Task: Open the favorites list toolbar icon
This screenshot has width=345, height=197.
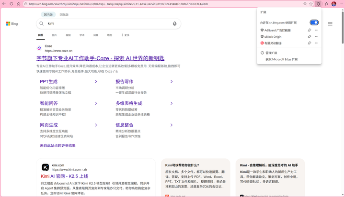Action: (x=326, y=4)
